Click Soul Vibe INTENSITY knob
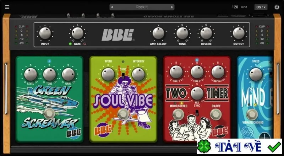This screenshot has height=156, width=284. 138,74
